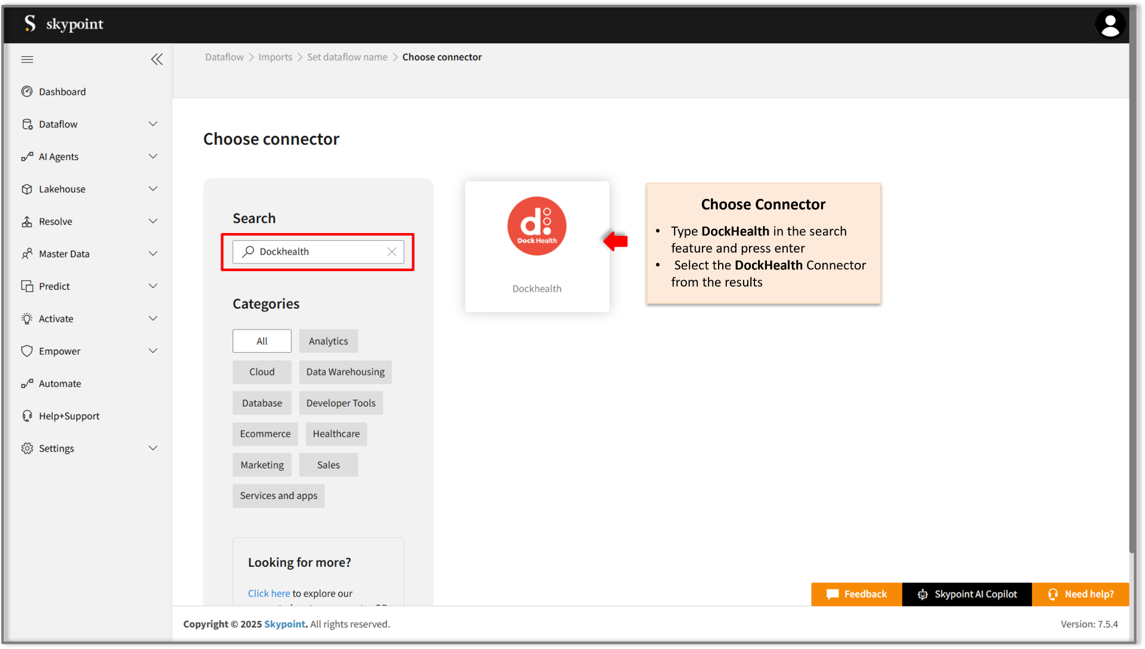The height and width of the screenshot is (649, 1145).
Task: Open the Automate sidebar icon
Action: (27, 383)
